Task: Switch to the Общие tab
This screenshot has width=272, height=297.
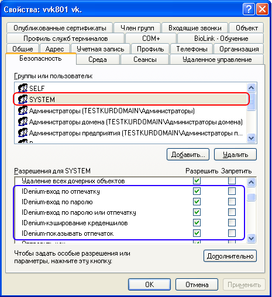Action: [x=23, y=48]
